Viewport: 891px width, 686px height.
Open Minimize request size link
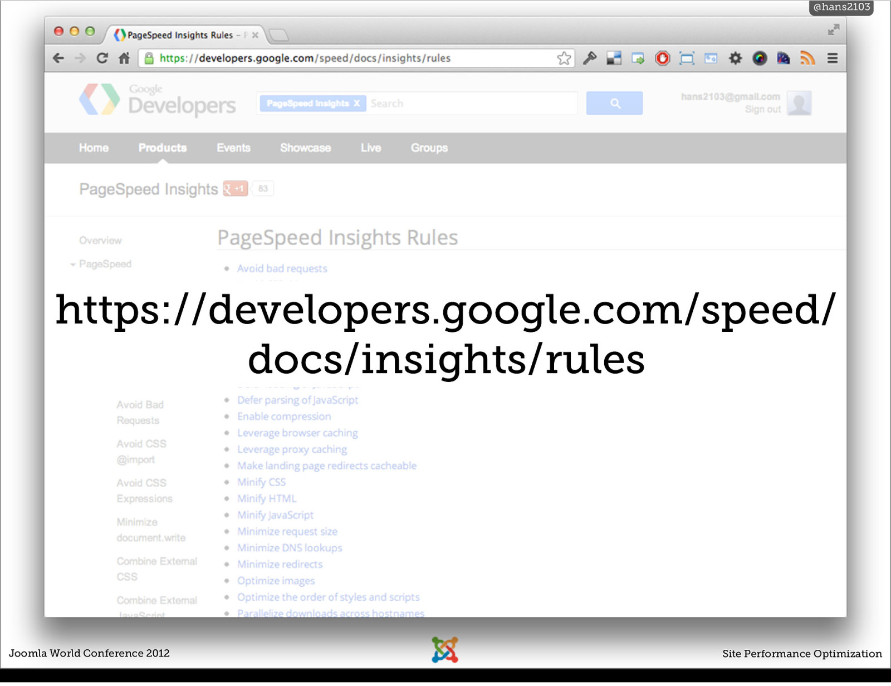click(x=287, y=531)
